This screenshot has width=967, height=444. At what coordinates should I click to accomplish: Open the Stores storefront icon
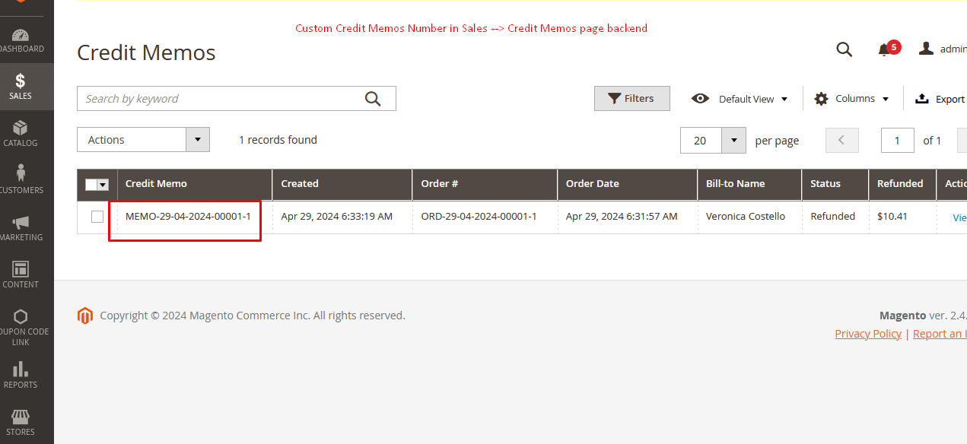click(x=21, y=421)
